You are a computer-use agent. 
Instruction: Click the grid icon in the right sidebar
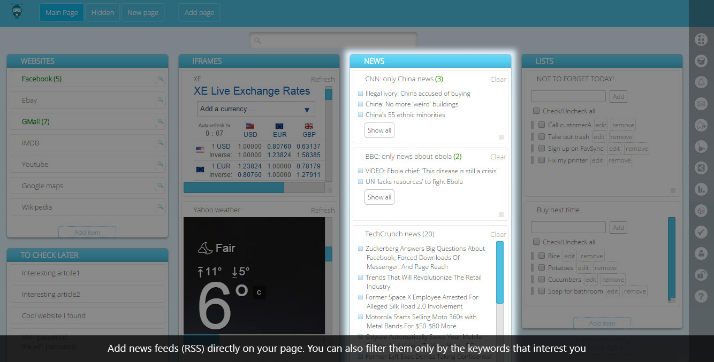701,40
